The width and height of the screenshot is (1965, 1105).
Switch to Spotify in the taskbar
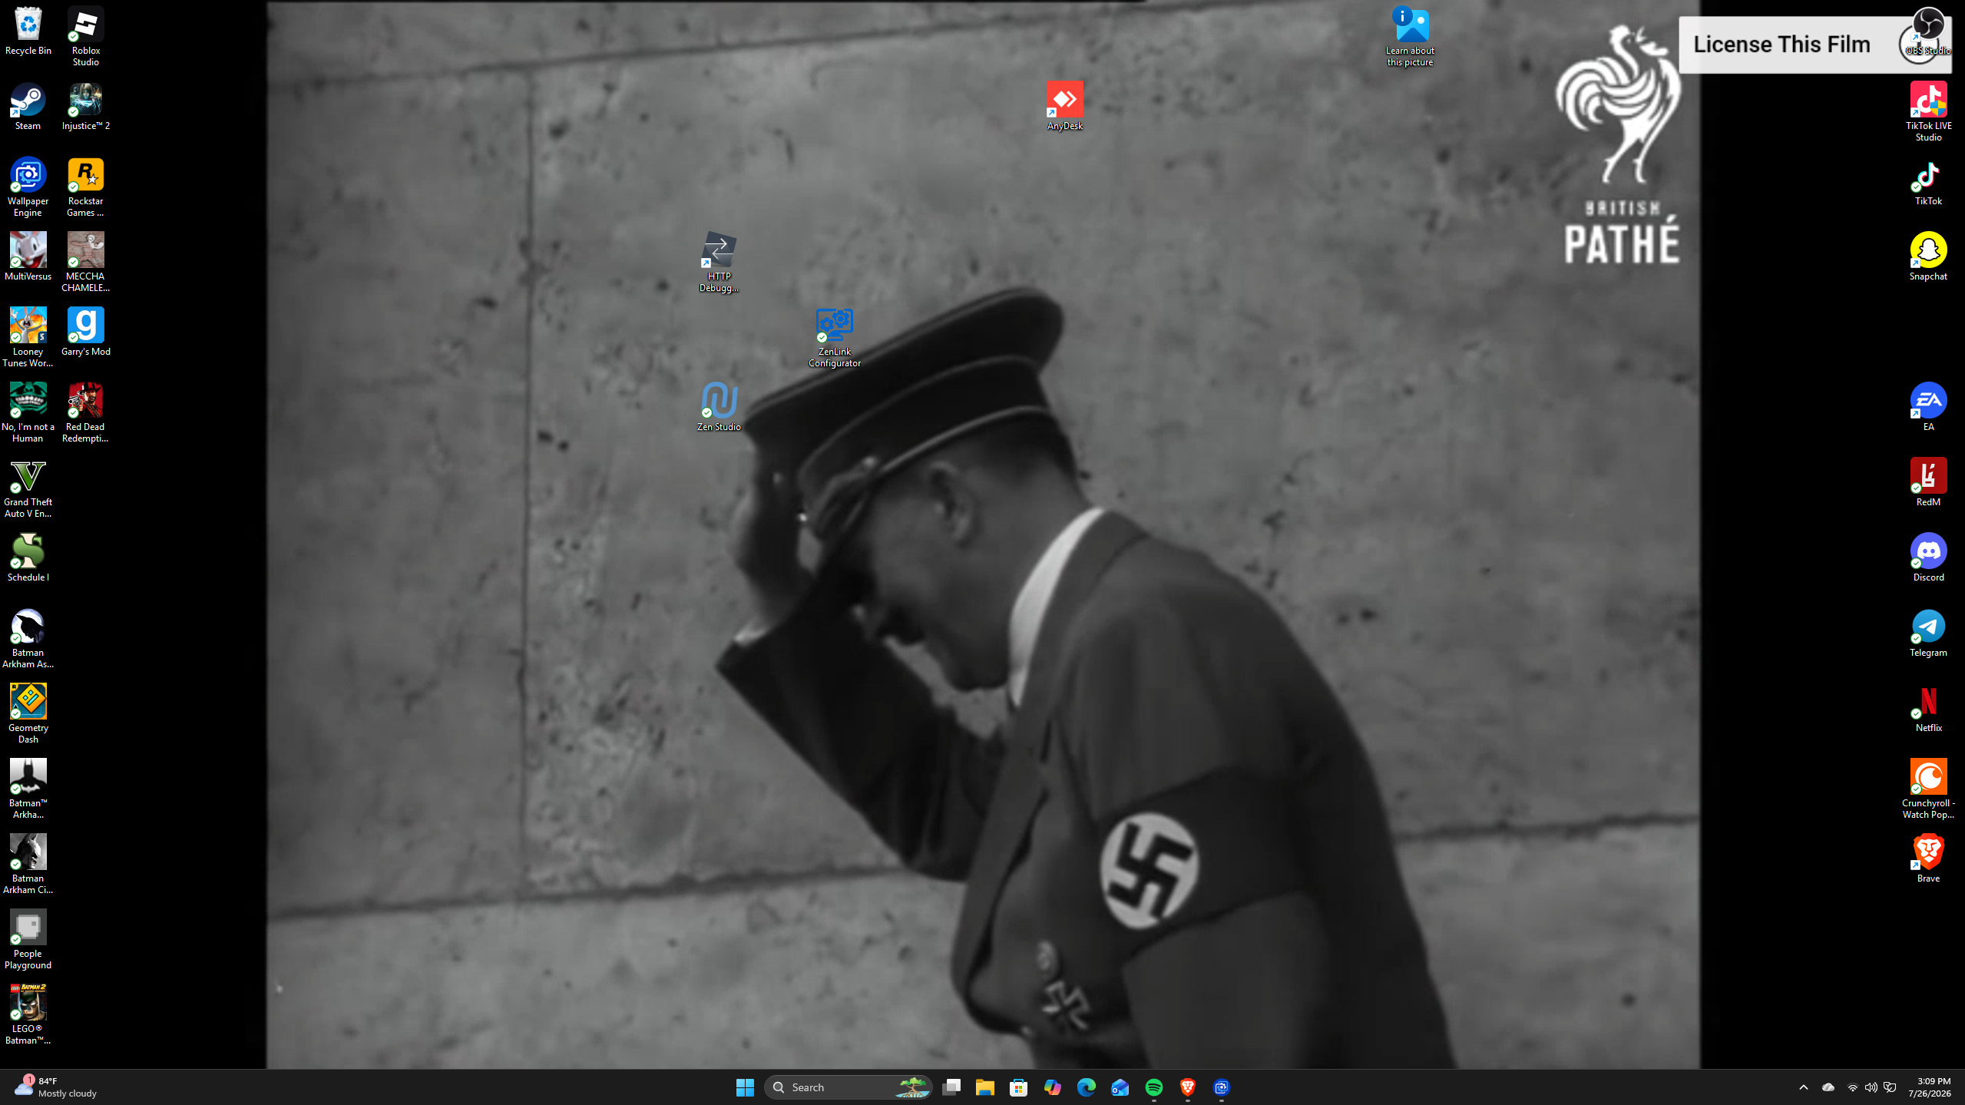pos(1154,1087)
